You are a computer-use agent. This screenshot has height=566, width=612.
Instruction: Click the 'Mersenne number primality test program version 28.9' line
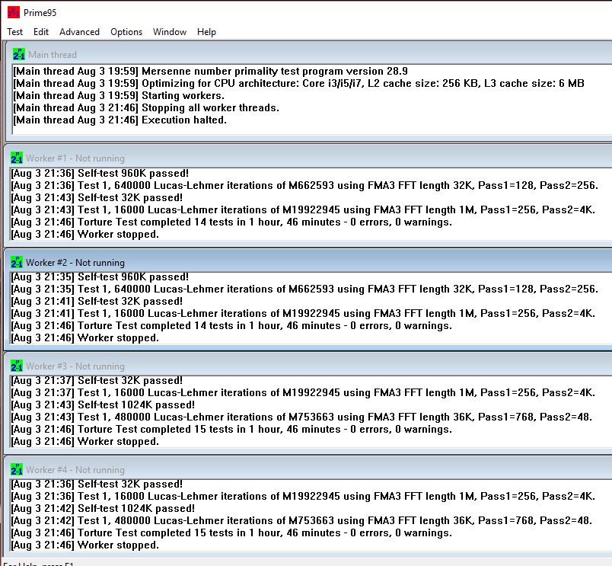point(210,71)
